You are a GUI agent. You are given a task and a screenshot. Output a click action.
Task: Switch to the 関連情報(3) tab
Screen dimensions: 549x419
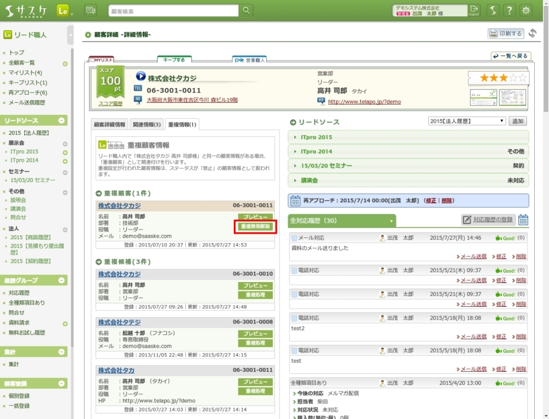(147, 124)
